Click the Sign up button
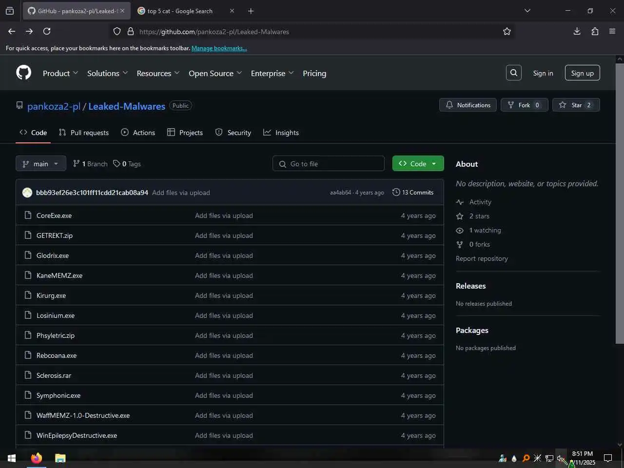The image size is (624, 468). 582,73
